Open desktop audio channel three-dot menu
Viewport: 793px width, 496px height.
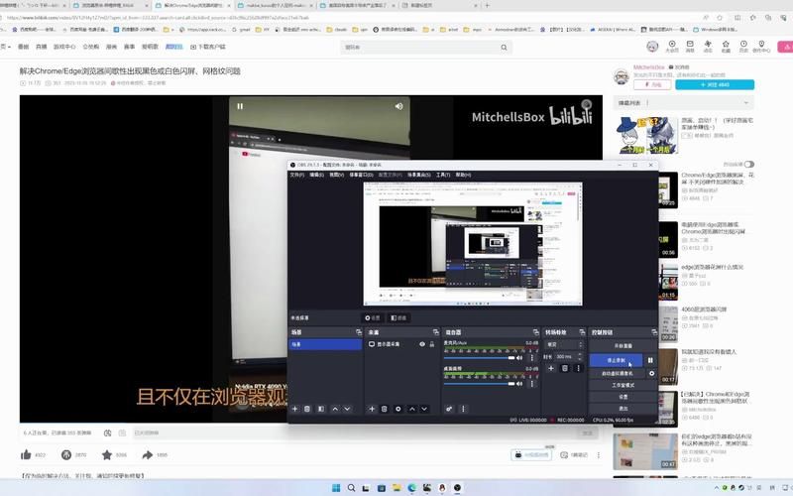[531, 384]
